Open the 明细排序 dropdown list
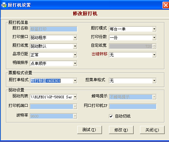This screenshot has width=169, height=142. 75,63
